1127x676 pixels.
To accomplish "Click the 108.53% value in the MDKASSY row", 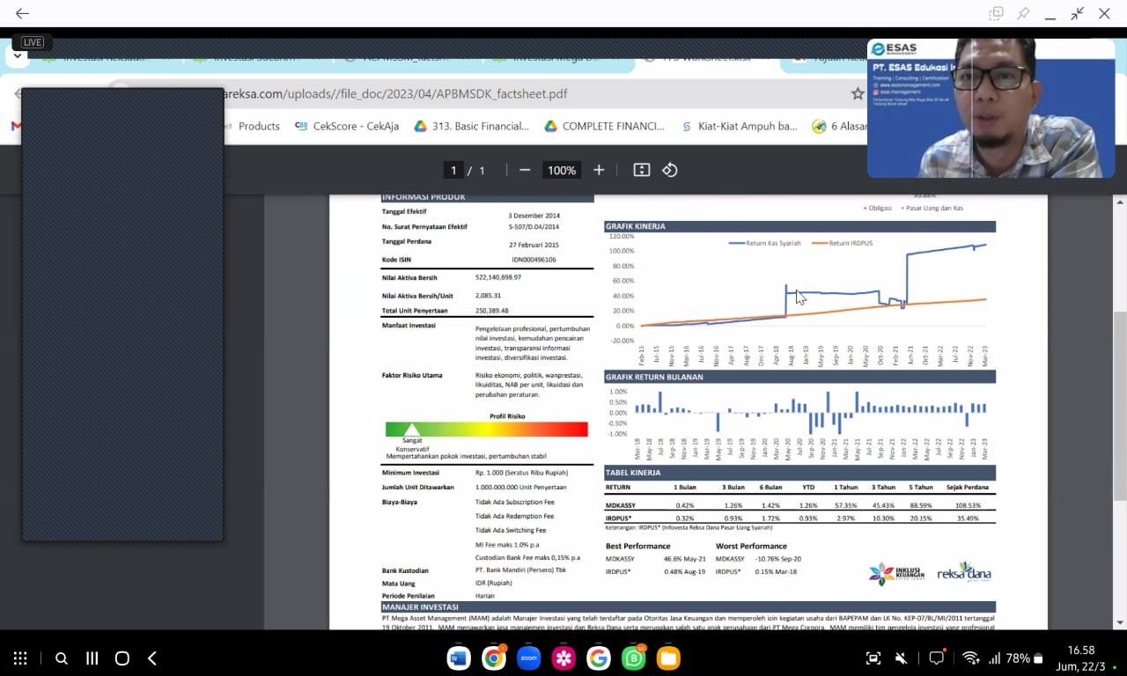I will [968, 506].
